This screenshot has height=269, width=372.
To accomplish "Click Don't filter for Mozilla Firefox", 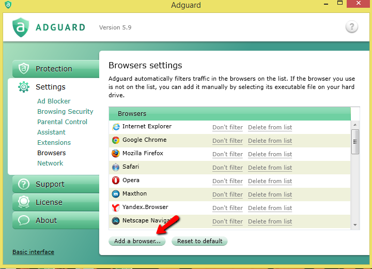I will pos(227,154).
